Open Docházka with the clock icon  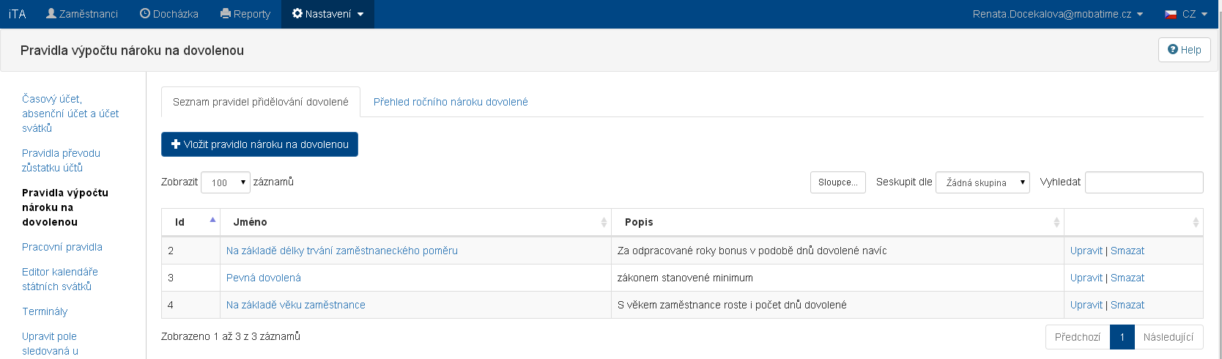169,14
